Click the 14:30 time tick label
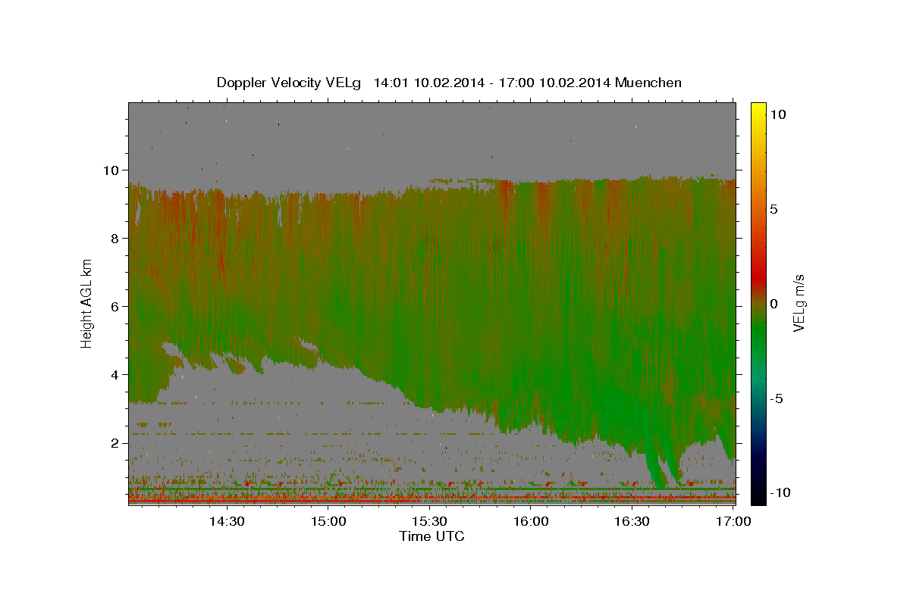 click(227, 521)
